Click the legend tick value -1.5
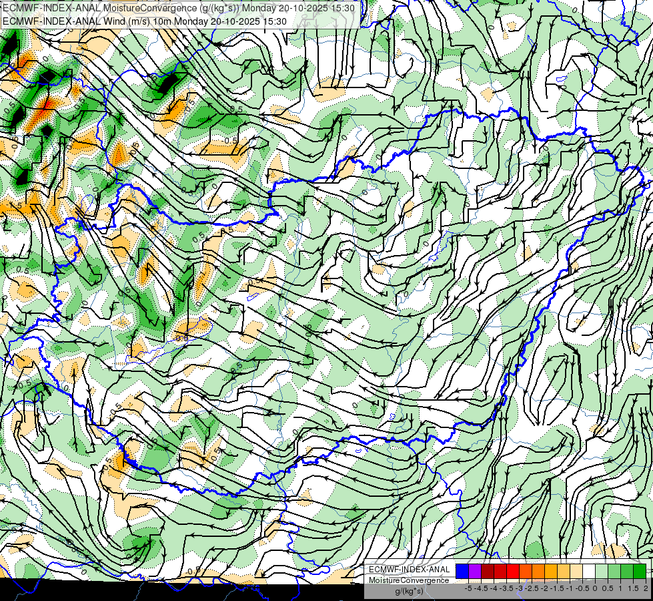Viewport: 653px width, 601px height. tap(557, 588)
